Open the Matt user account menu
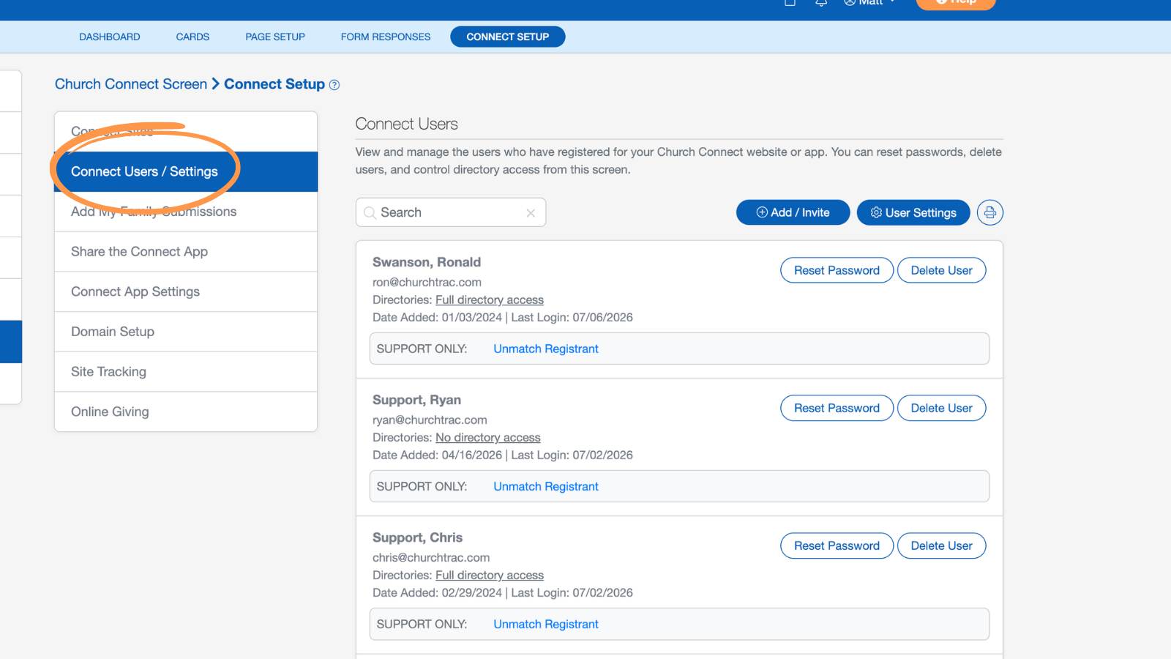 tap(869, 3)
